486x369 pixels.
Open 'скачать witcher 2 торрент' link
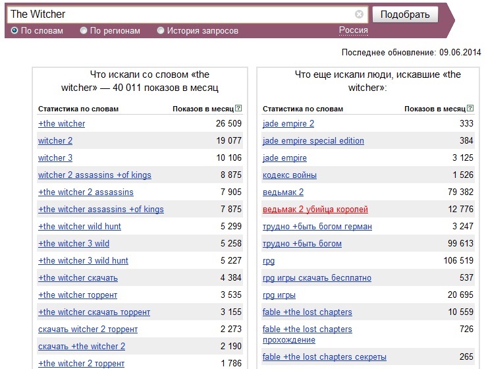pyautogui.click(x=88, y=329)
